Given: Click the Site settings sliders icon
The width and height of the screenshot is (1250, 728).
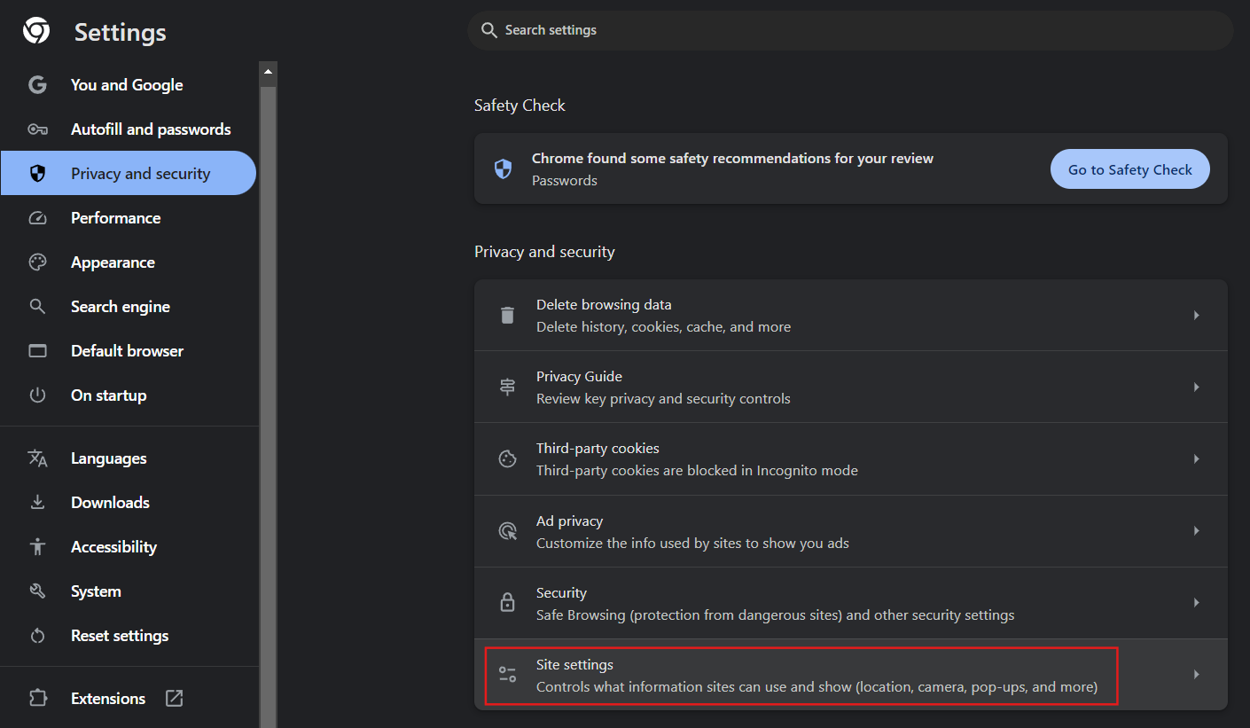Looking at the screenshot, I should (507, 675).
